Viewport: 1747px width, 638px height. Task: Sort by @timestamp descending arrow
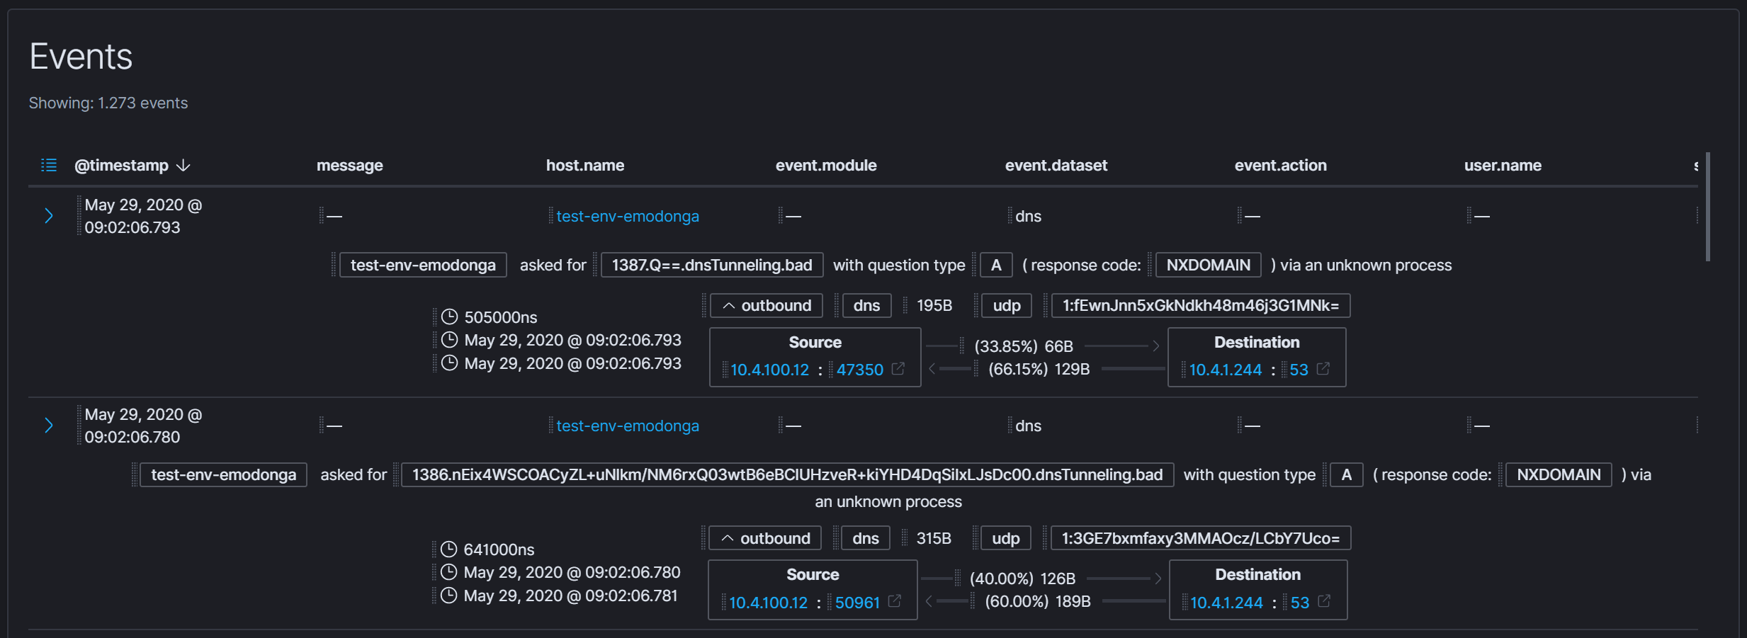(183, 165)
